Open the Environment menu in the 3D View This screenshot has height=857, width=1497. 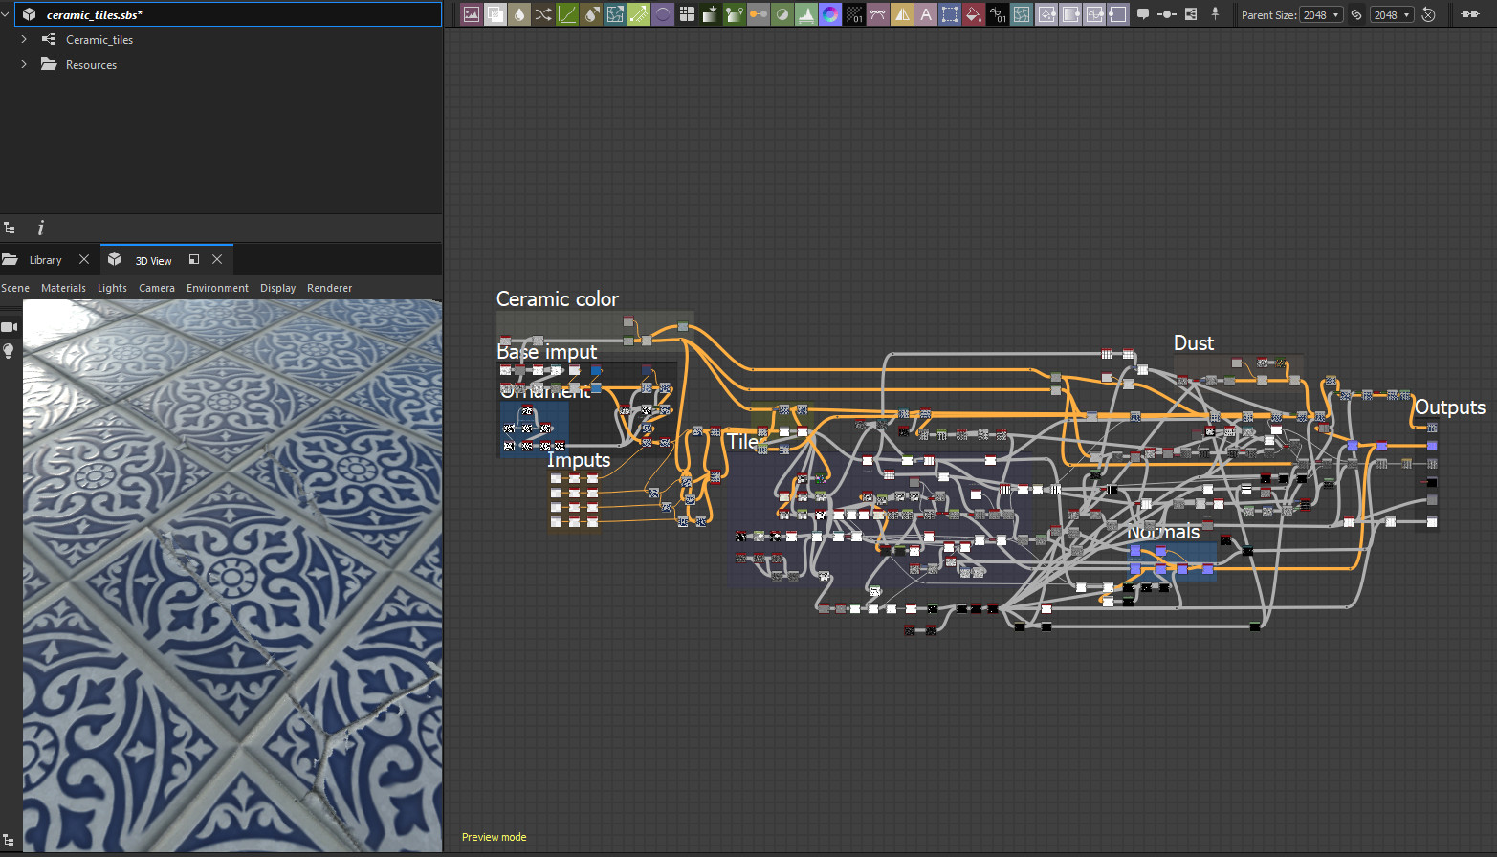217,287
